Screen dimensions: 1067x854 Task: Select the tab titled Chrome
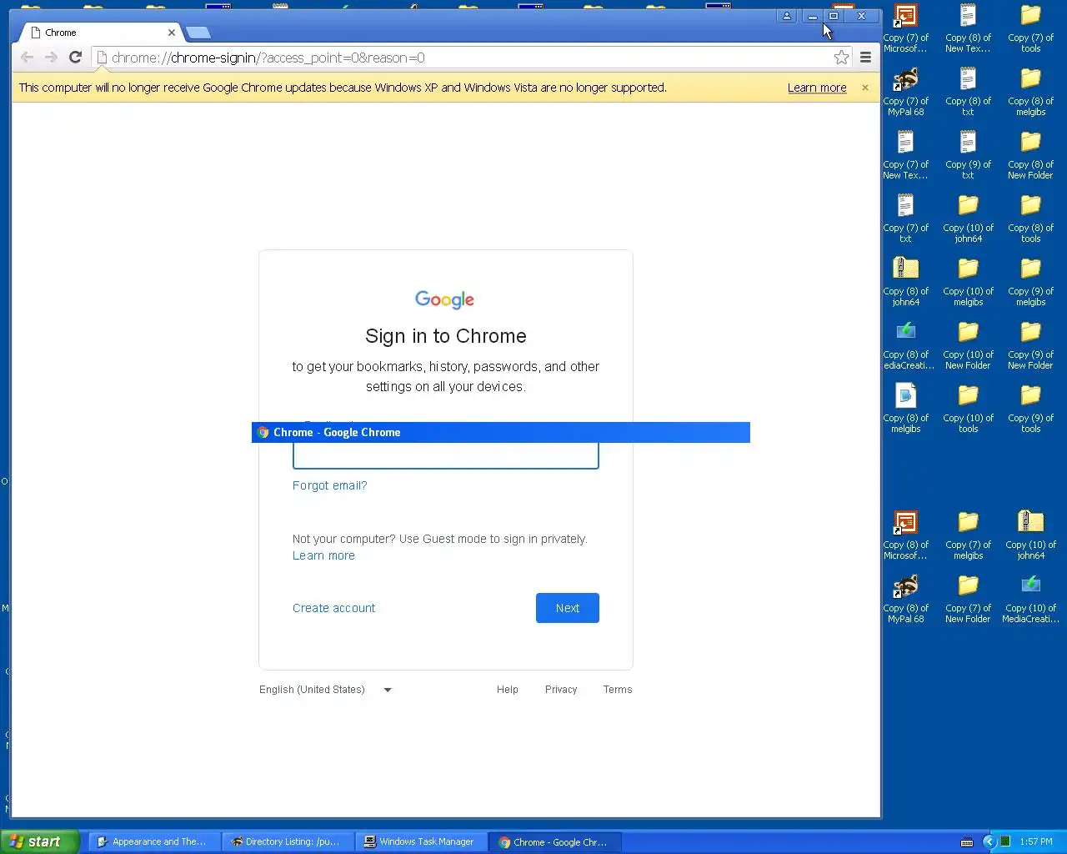(x=100, y=33)
